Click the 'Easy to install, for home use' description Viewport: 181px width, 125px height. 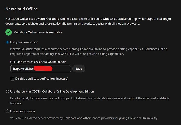pos(90,101)
